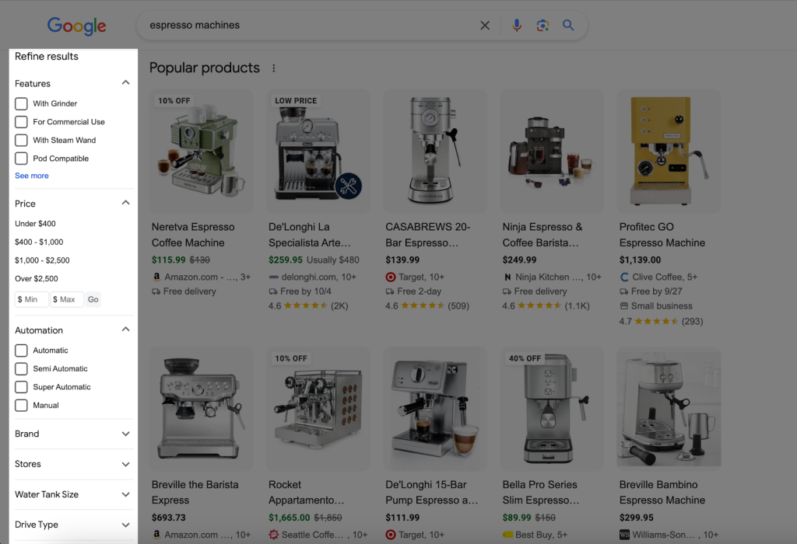Screen dimensions: 797x544
Task: Click the Google logo
Action: [76, 26]
